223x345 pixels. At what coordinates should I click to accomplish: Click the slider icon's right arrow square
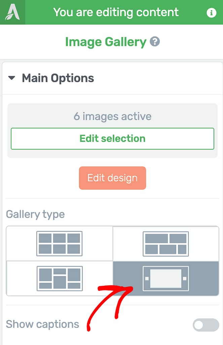pyautogui.click(x=185, y=279)
